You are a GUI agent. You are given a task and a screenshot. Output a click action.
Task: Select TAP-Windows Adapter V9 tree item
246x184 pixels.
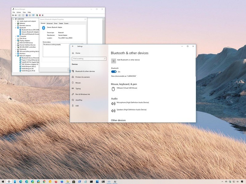point(30,64)
